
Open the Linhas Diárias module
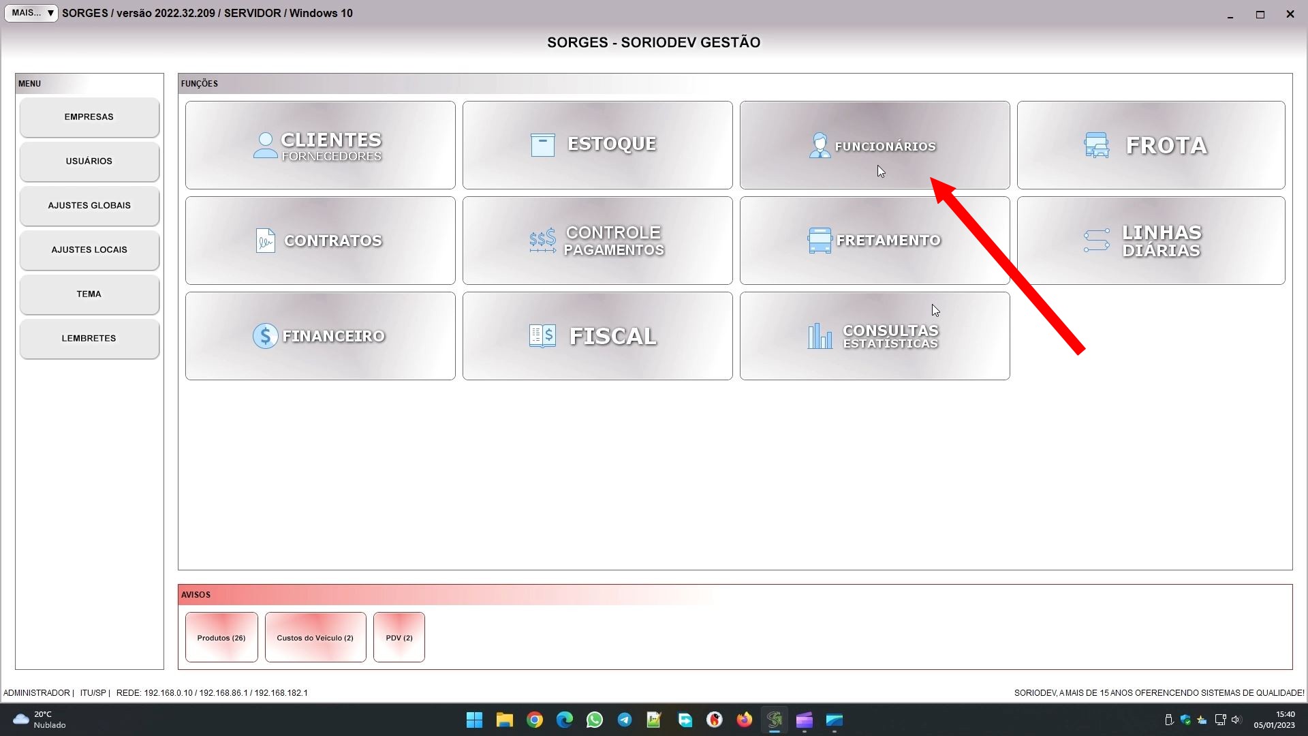1151,241
